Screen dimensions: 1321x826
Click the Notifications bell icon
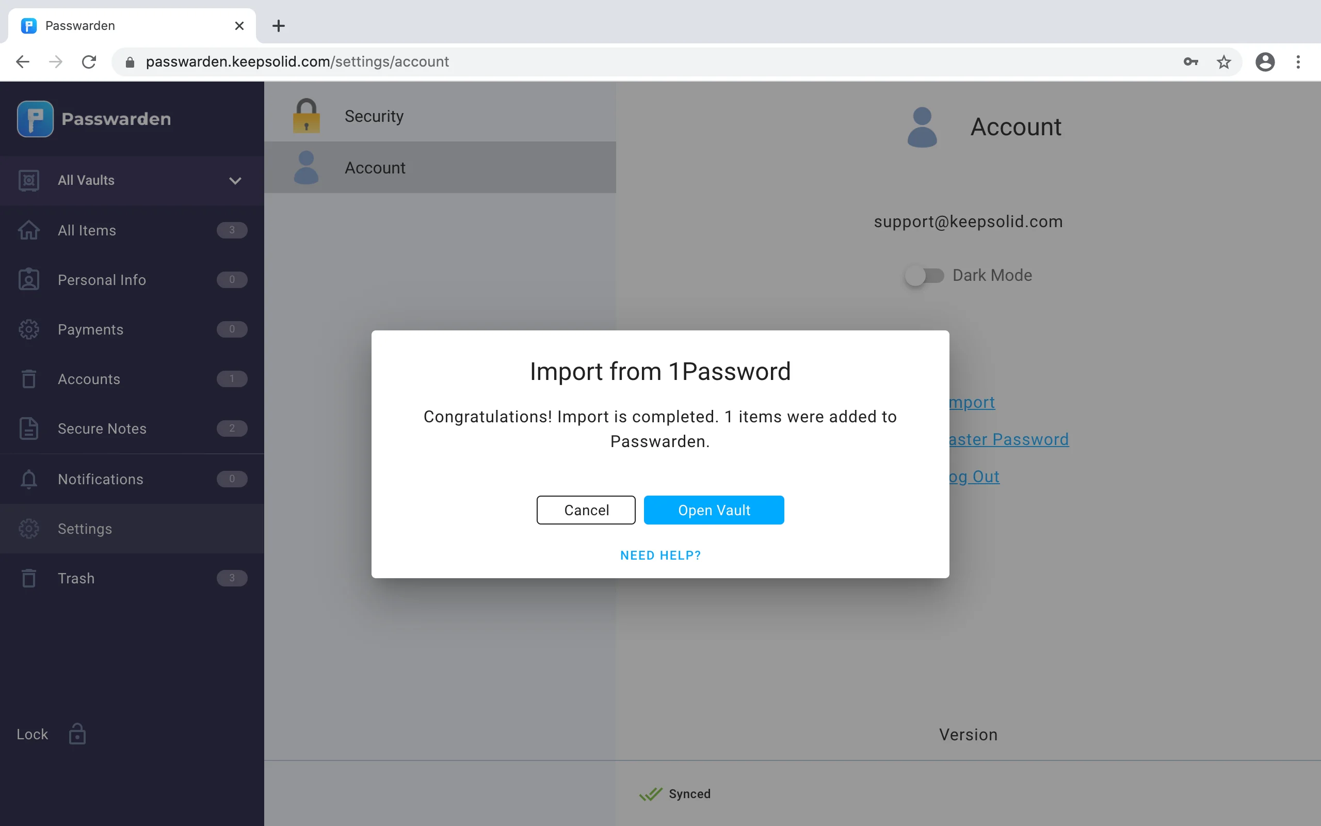click(x=29, y=479)
